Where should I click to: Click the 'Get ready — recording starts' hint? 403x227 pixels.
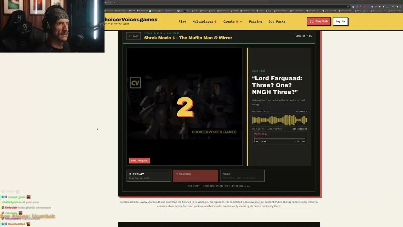(219, 186)
